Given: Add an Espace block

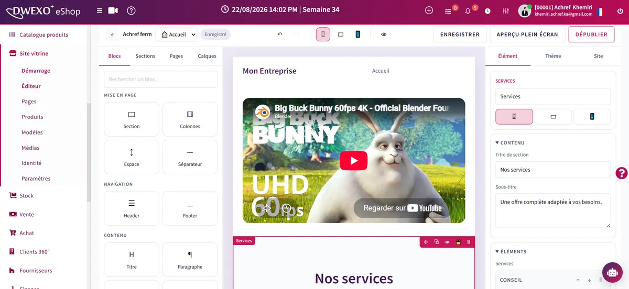Looking at the screenshot, I should point(132,157).
